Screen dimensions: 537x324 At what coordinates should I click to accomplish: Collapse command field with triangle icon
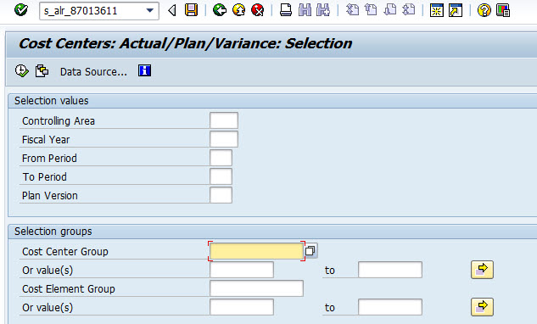(172, 11)
